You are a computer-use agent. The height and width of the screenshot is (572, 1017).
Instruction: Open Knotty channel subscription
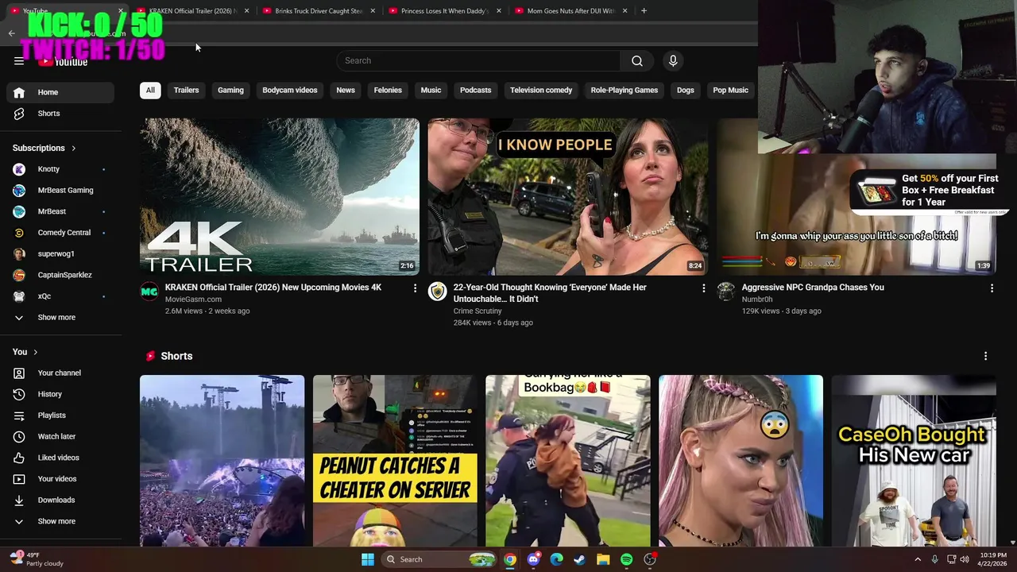60,169
